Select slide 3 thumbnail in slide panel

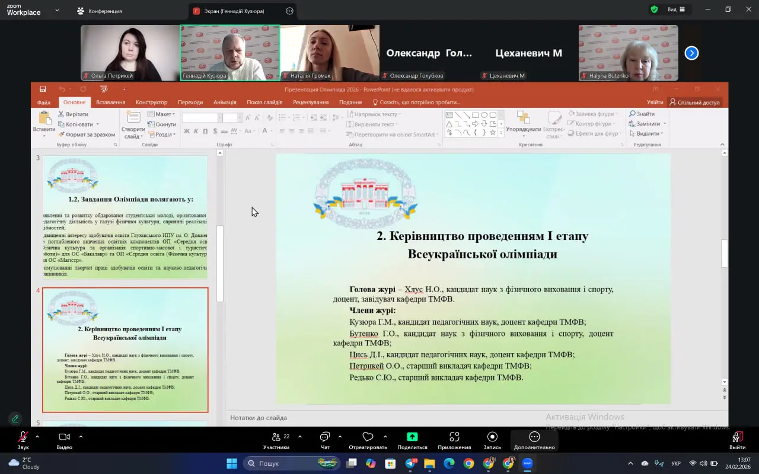pyautogui.click(x=125, y=216)
